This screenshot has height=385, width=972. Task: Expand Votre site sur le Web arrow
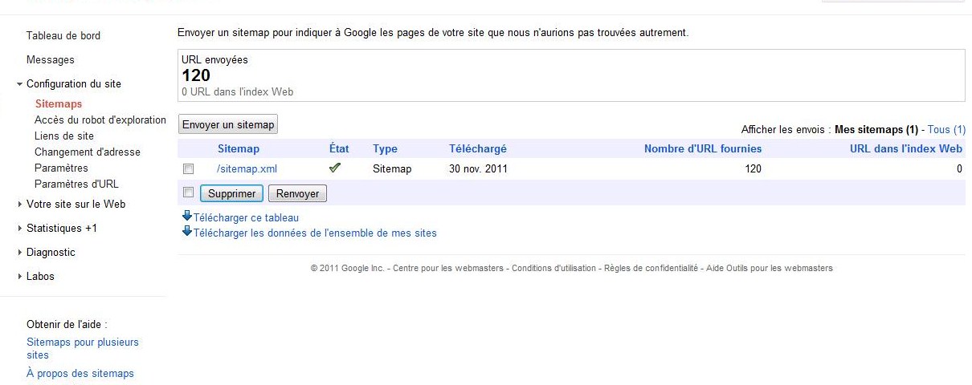click(x=19, y=204)
